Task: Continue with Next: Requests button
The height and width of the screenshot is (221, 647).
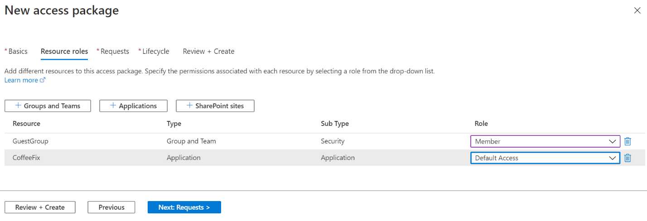Action: pyautogui.click(x=184, y=207)
